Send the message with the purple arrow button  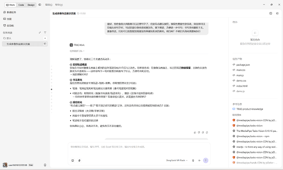tap(205, 161)
